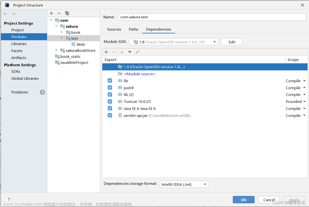Open Libraries settings section
The image size is (309, 207).
[x=19, y=44]
